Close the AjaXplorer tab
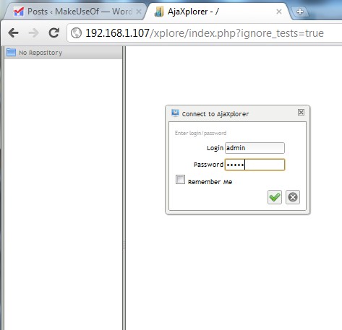Viewport: 342px width, 330px height. coord(279,12)
